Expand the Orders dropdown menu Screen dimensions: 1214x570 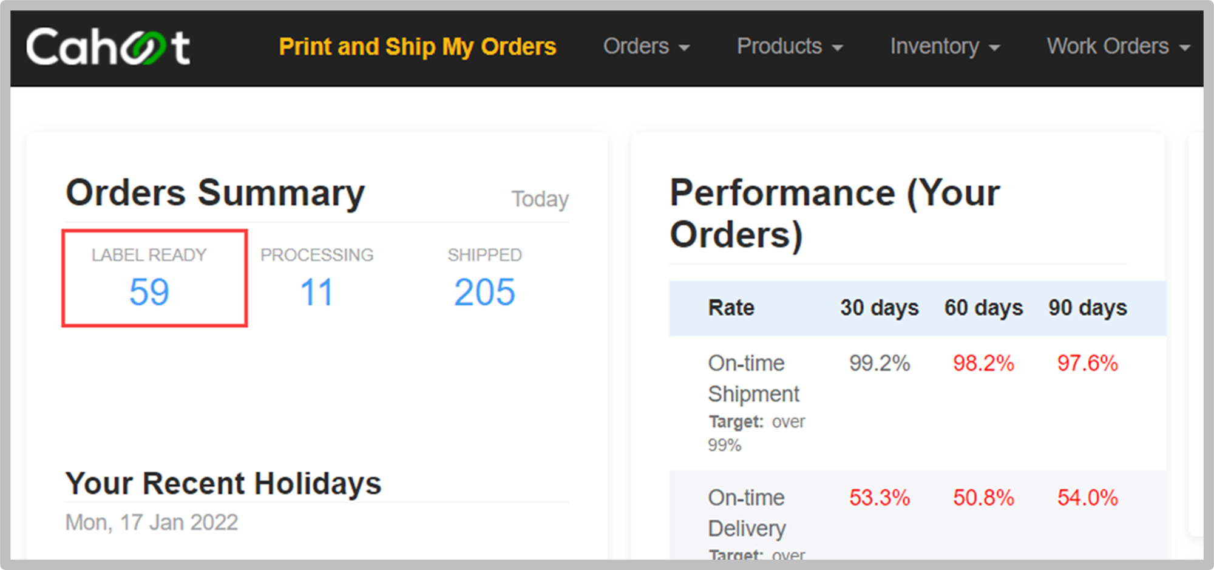pos(645,47)
